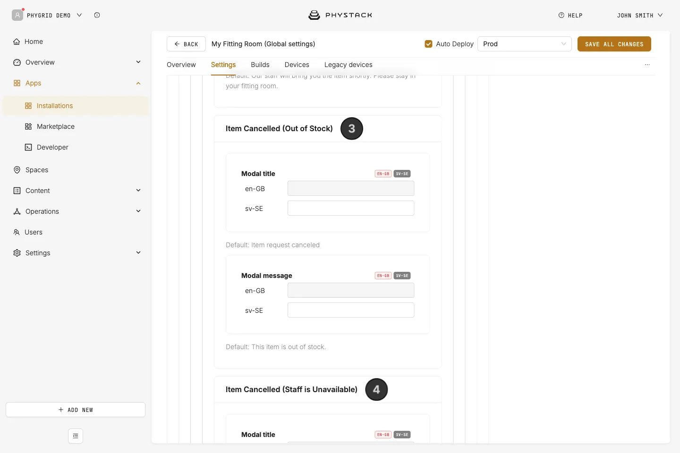Click the Home icon in sidebar

click(x=17, y=42)
